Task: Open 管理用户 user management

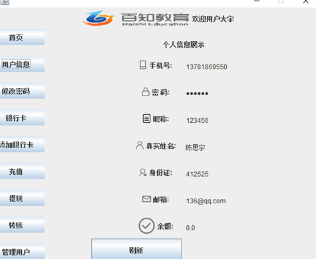Action: pyautogui.click(x=22, y=252)
